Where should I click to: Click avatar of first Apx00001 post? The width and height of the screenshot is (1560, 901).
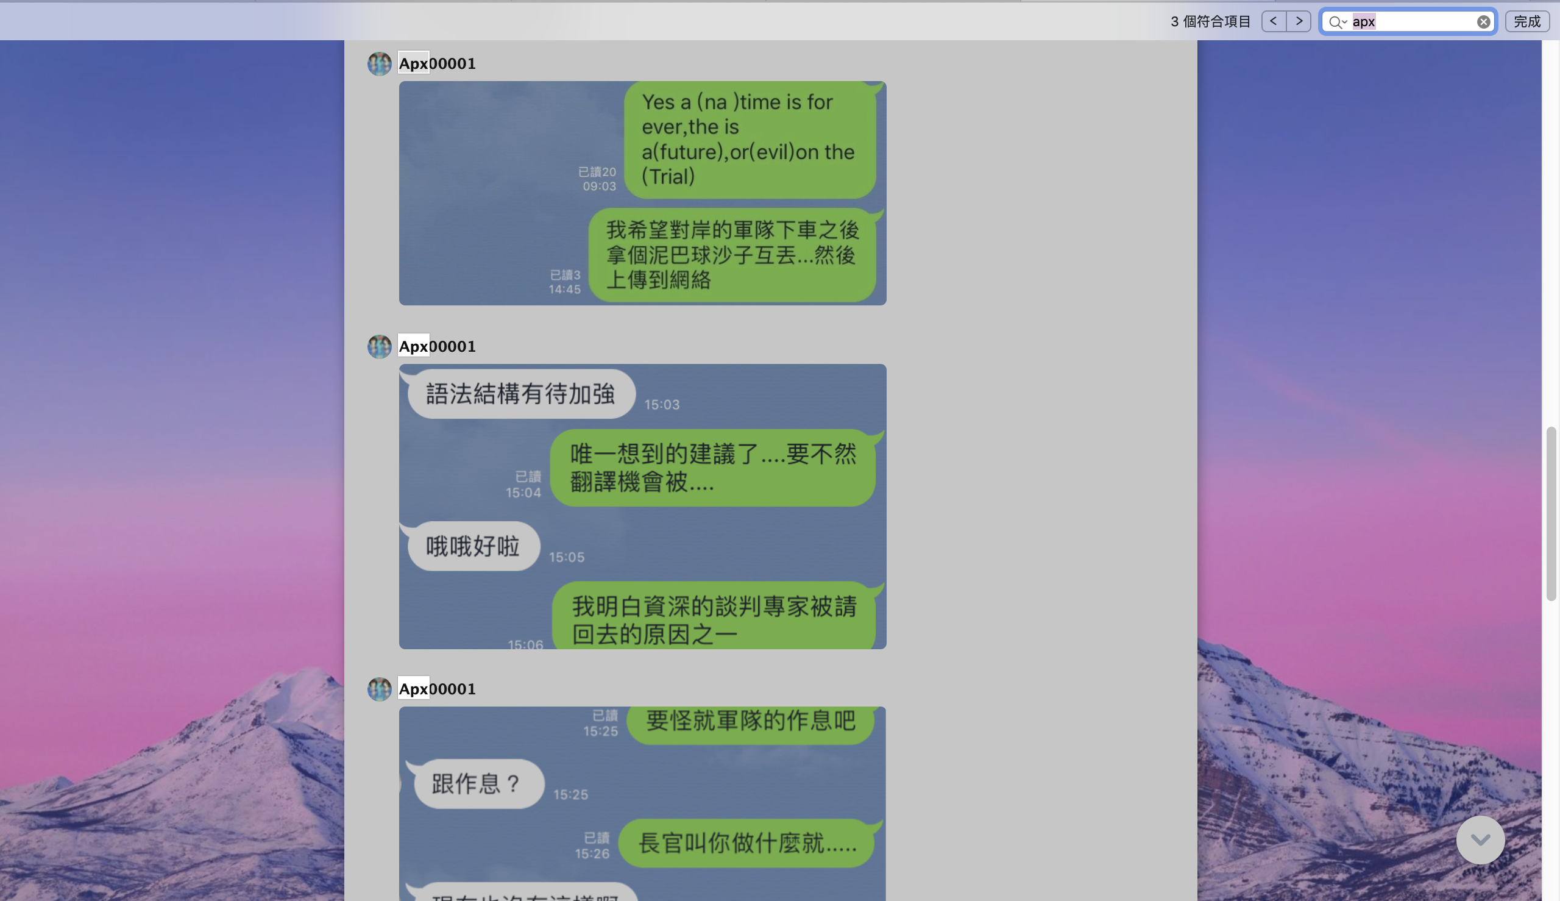pyautogui.click(x=379, y=63)
